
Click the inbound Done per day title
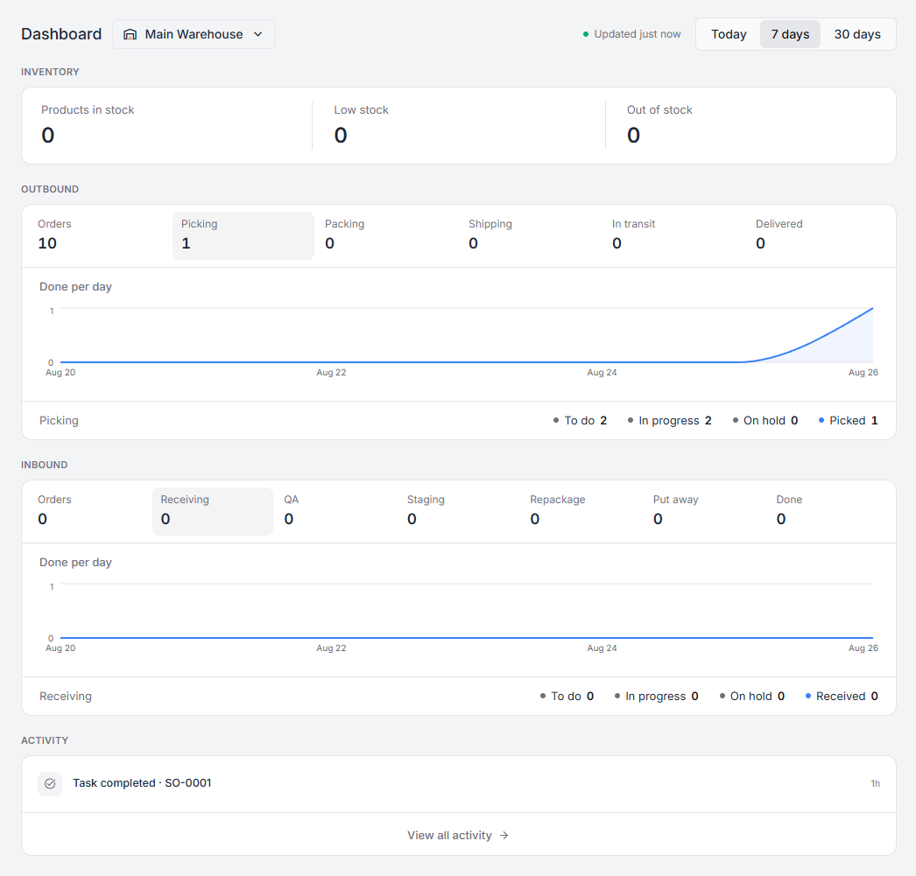tap(75, 562)
